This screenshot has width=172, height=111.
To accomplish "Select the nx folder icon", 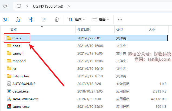I will point(9,68).
